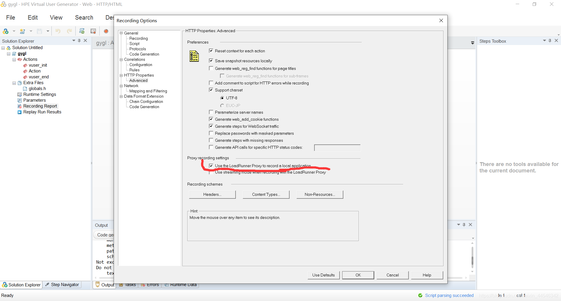The image size is (561, 301).
Task: Click the undo arrow in toolbar
Action: click(58, 31)
